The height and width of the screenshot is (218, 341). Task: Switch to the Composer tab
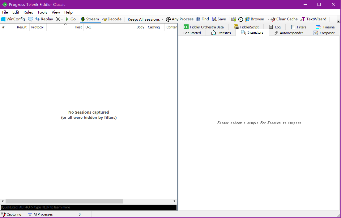click(324, 33)
